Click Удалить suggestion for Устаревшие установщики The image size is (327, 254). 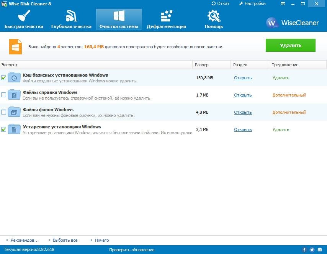click(281, 129)
